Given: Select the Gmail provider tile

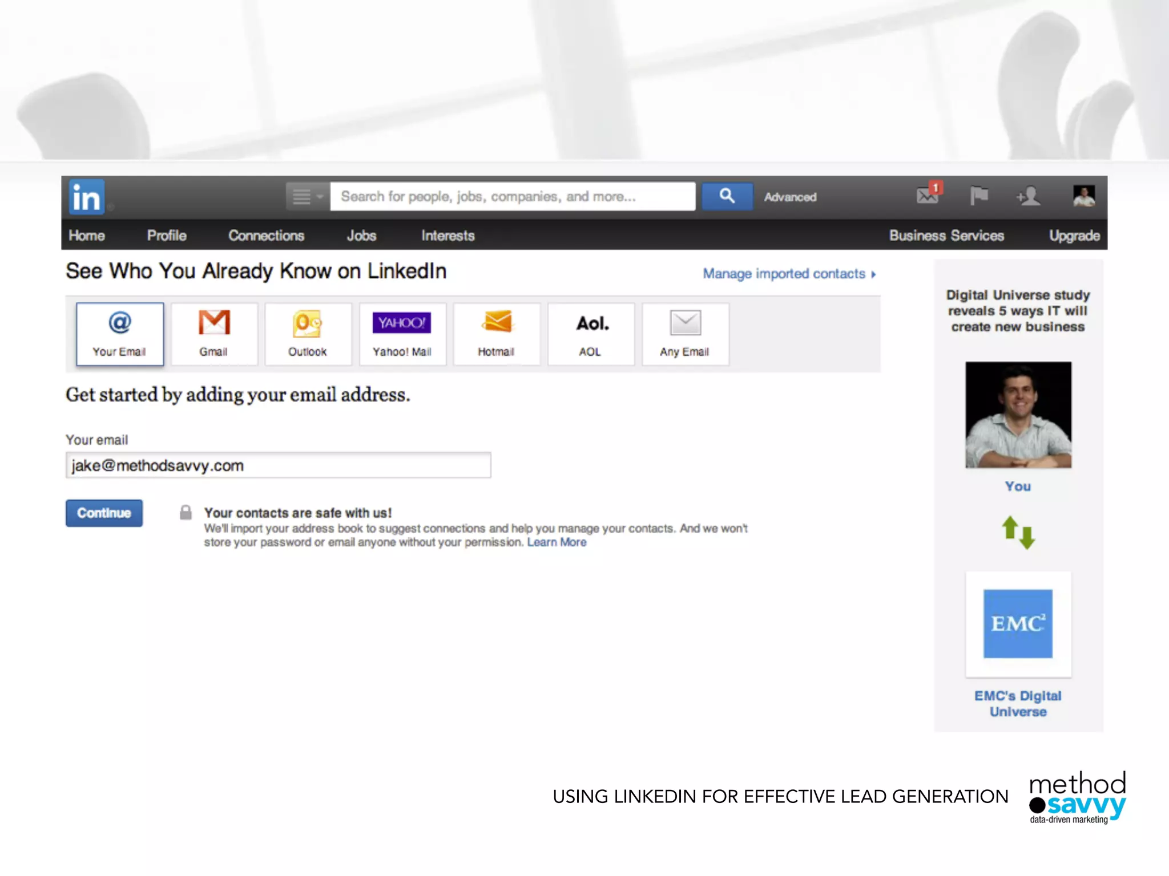Looking at the screenshot, I should click(x=214, y=334).
